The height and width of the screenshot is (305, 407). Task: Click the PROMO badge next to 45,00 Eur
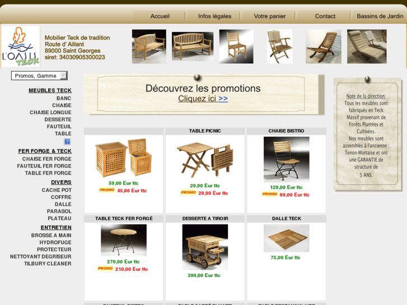107,190
